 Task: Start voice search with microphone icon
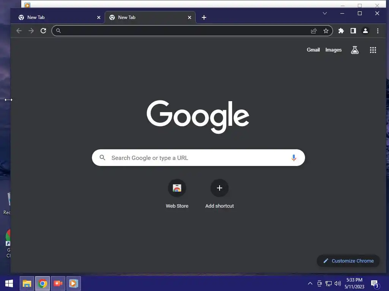click(x=294, y=158)
